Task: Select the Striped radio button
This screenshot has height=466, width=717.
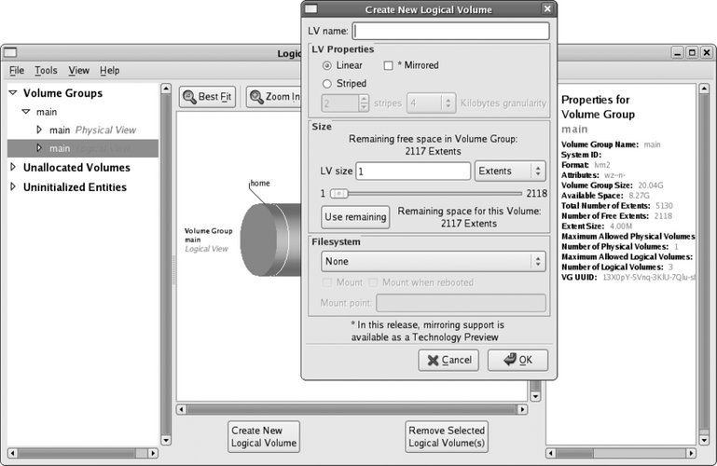Action: point(327,84)
